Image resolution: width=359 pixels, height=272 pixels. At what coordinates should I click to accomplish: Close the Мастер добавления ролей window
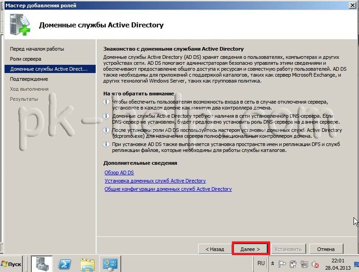[x=352, y=5]
